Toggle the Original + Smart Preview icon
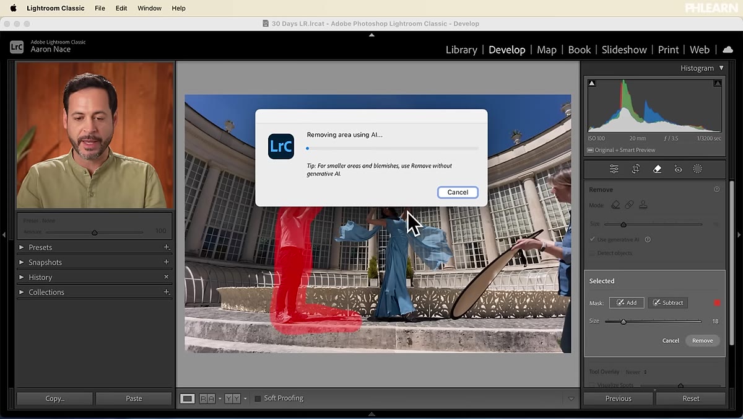Screen dimensions: 743x419 coord(590,150)
